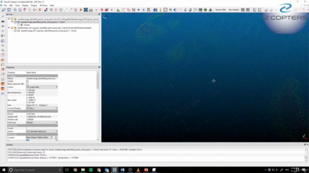Open File Explorer from the taskbar
The height and width of the screenshot is (173, 309).
click(x=83, y=170)
